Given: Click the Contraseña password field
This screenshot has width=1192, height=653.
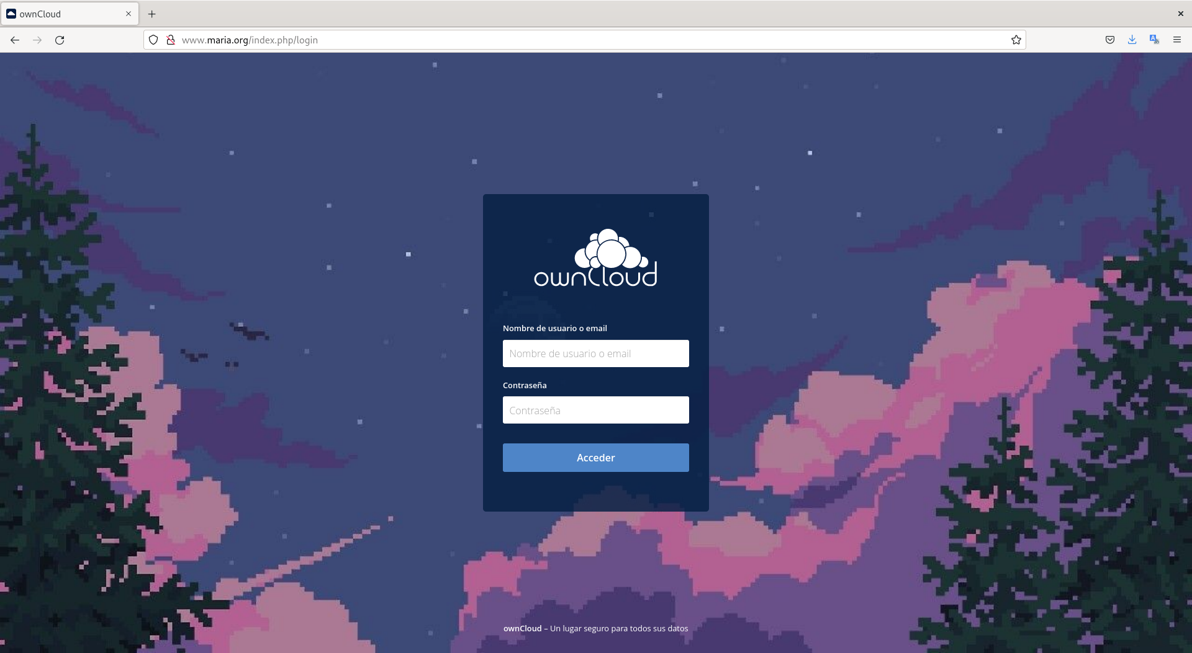Looking at the screenshot, I should [595, 410].
